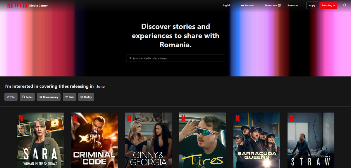Screen dimensions: 351x168
Task: Open the Romania region dropdown
Action: pyautogui.click(x=249, y=5)
